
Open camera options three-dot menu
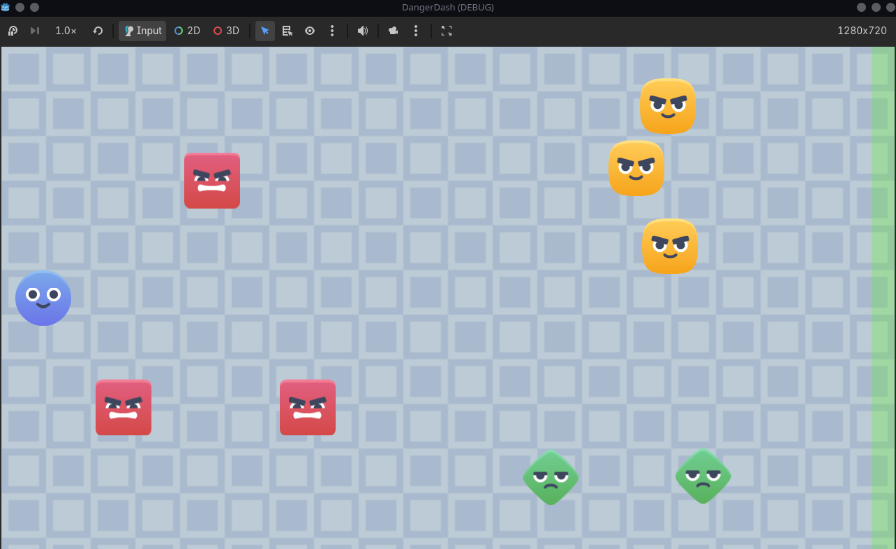[416, 31]
